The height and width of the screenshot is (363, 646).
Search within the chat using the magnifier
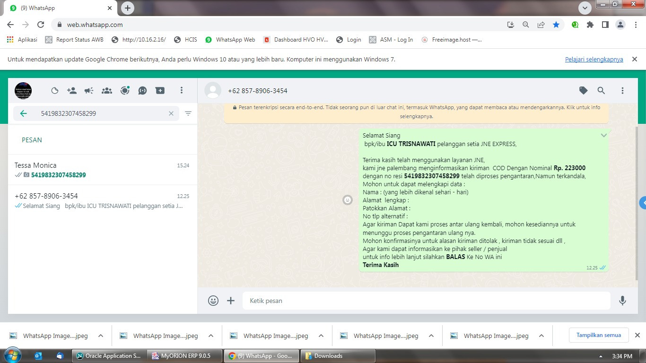pos(601,90)
